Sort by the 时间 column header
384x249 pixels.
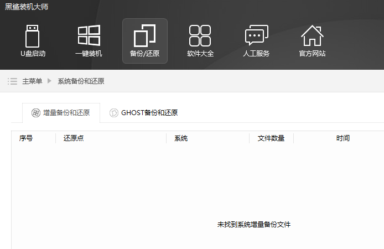[343, 138]
